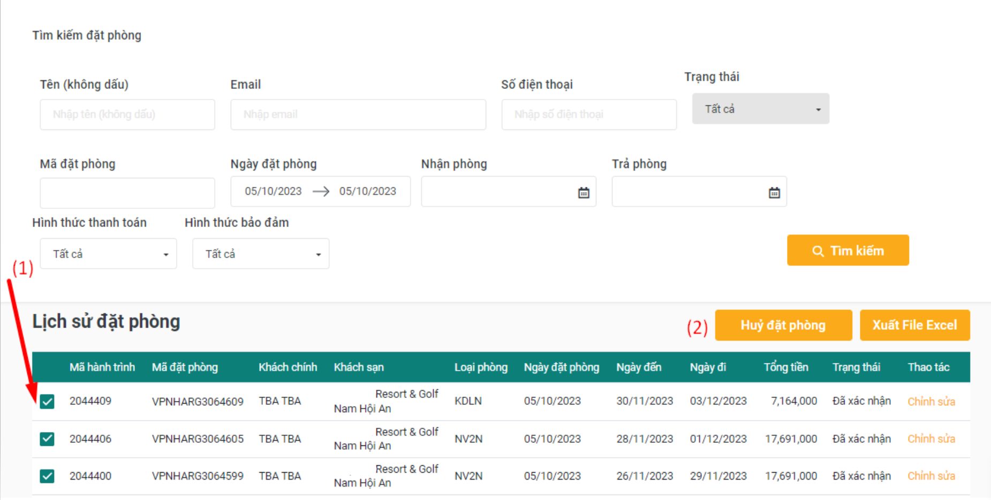Edit booking VPNHARG3064609 via Chỉnh sửa

[931, 401]
